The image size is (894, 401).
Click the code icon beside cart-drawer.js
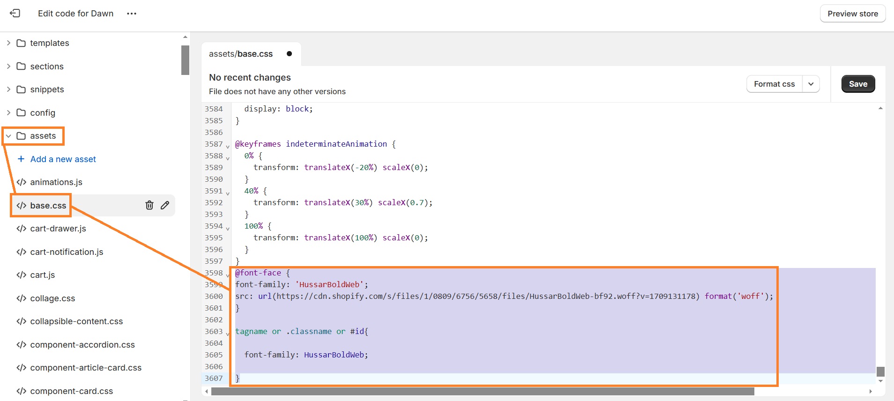(x=21, y=229)
